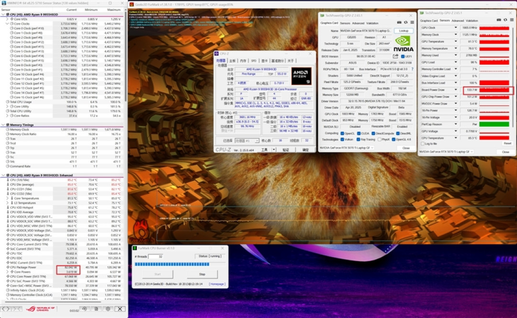517x318 pixels.
Task: Switch to Validation tab in GPU-Z Sensors window
Action: tap(472, 21)
